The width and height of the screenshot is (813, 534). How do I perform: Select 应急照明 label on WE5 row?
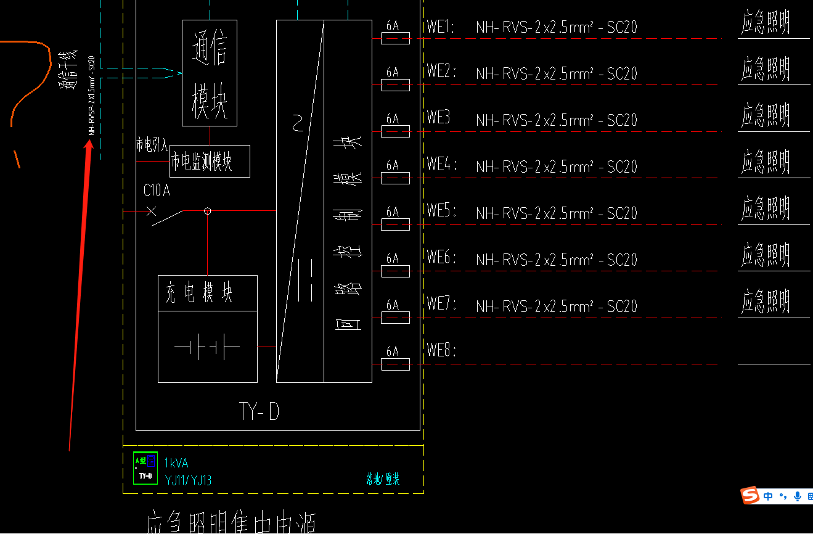[x=766, y=208]
